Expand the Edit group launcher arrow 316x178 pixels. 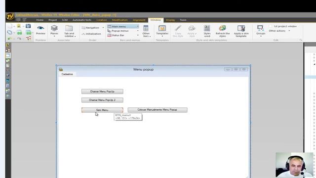click(x=301, y=40)
